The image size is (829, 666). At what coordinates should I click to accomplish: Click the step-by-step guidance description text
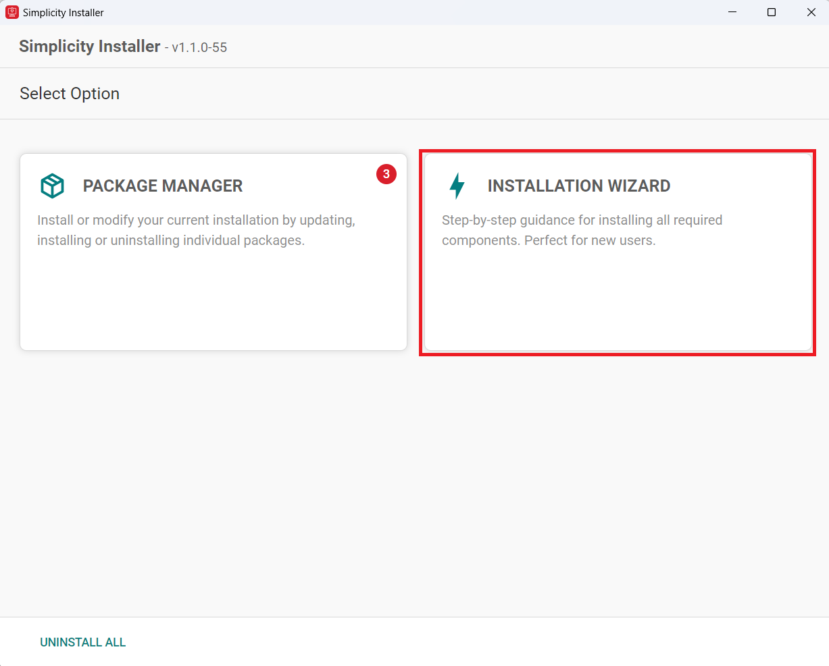point(582,229)
